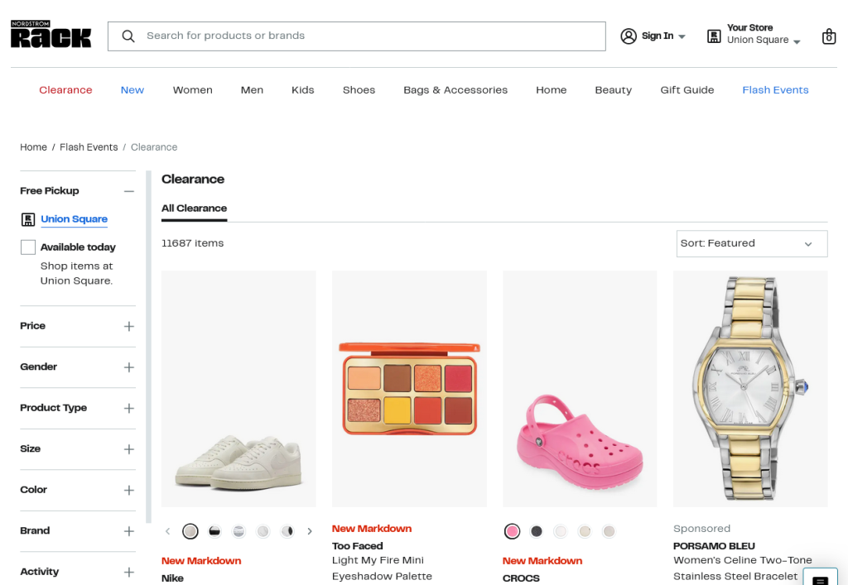This screenshot has width=848, height=585.
Task: Expand the Brand filter
Action: [128, 531]
